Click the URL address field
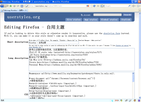Viewport: 141px width, 102px height. [58, 6]
